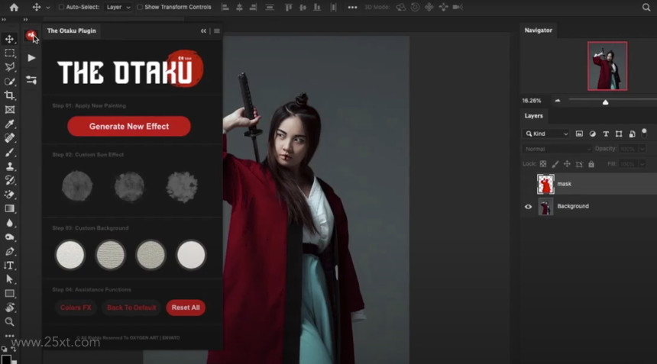
Task: Filter layers by adjustment layers icon
Action: point(593,134)
